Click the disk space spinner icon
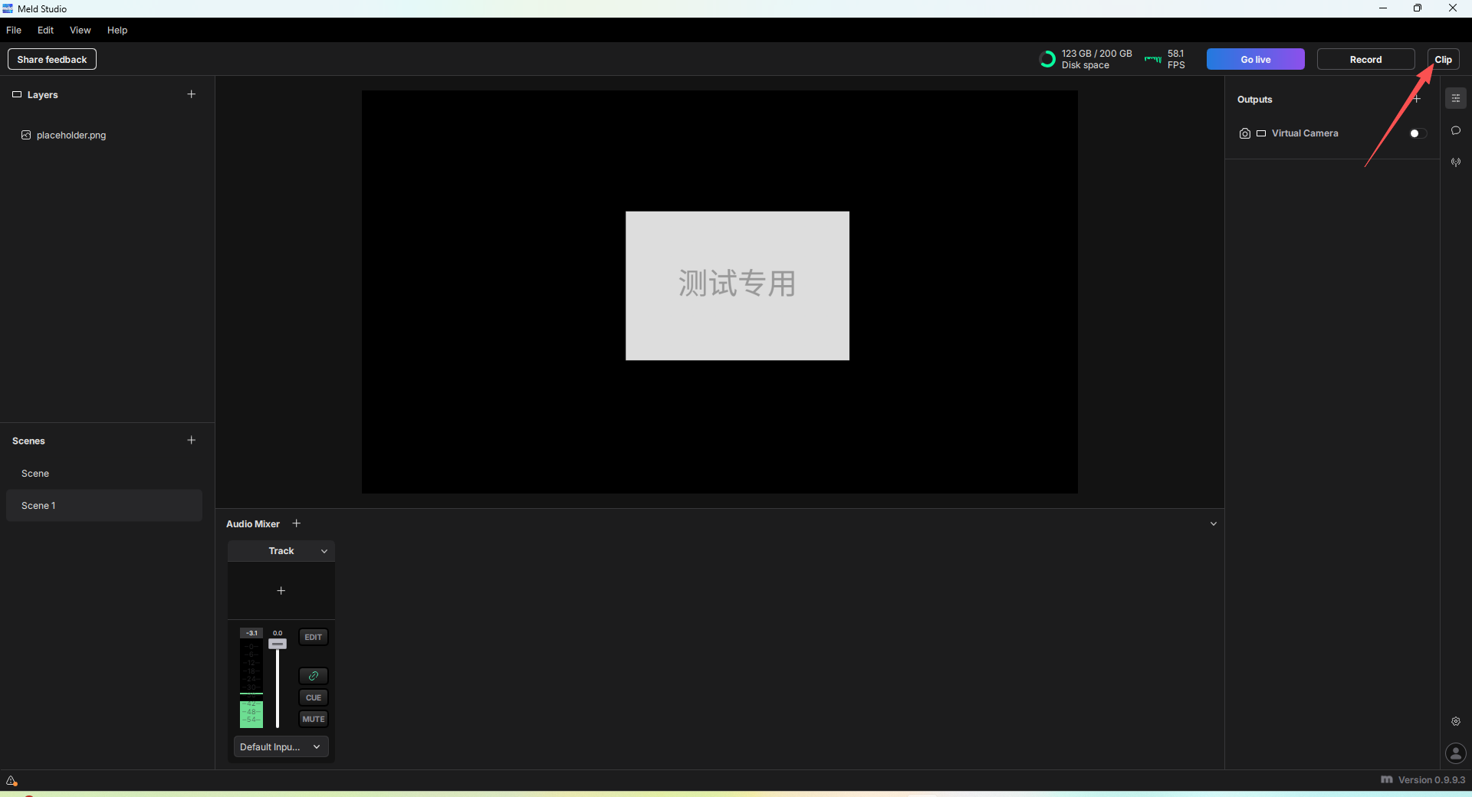The width and height of the screenshot is (1472, 797). 1047,59
